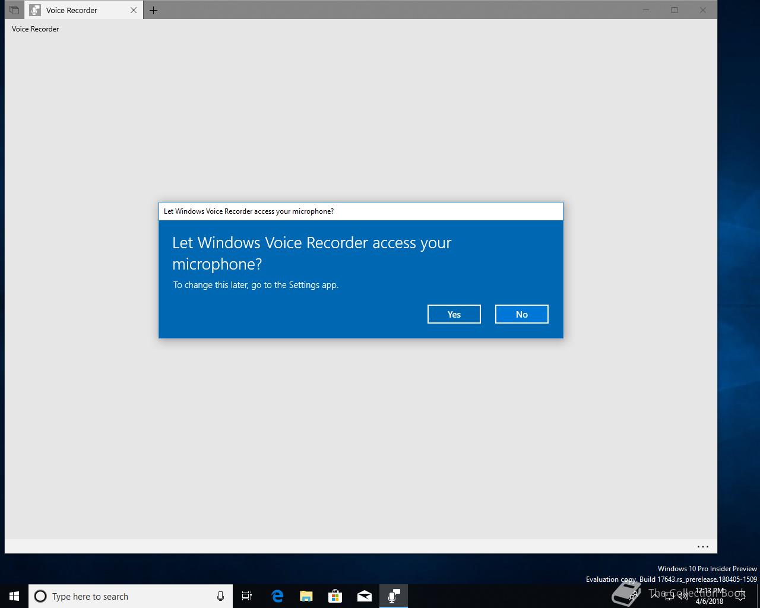The height and width of the screenshot is (608, 760).
Task: Select Voice Recorder taskbar icon
Action: tap(394, 596)
